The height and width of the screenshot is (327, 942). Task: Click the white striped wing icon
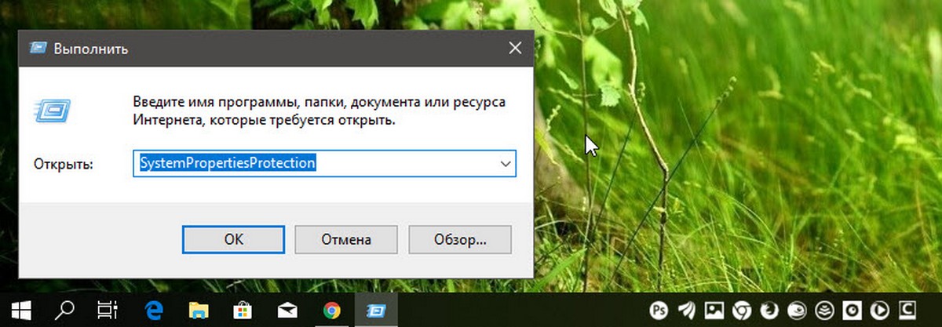click(685, 311)
